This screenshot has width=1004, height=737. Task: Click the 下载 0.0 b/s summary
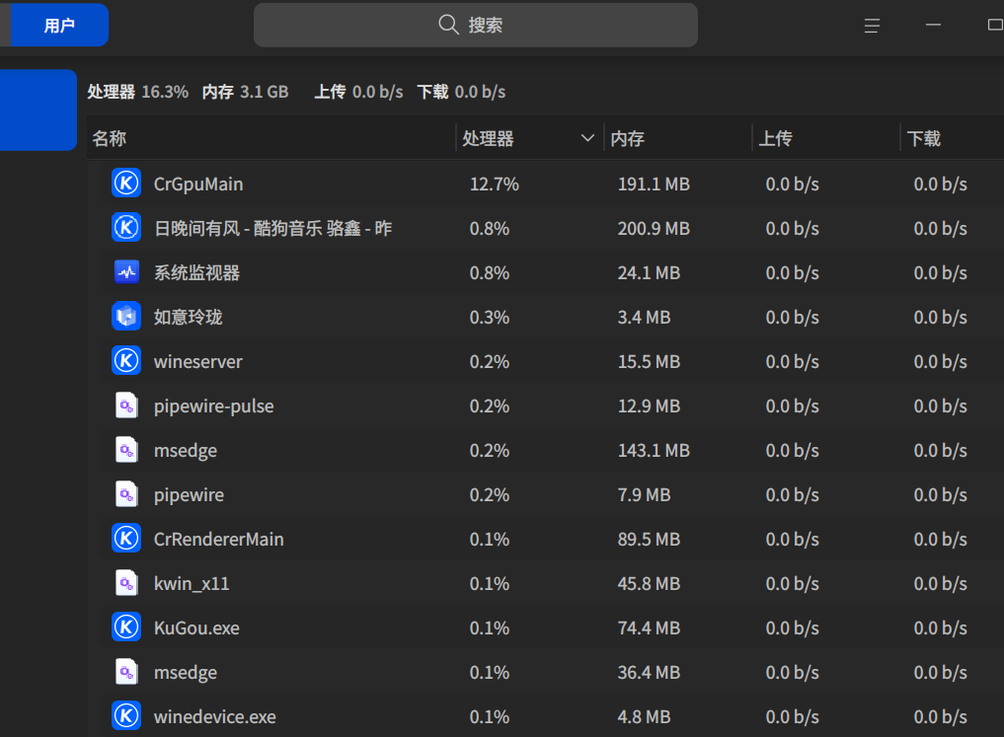click(461, 92)
